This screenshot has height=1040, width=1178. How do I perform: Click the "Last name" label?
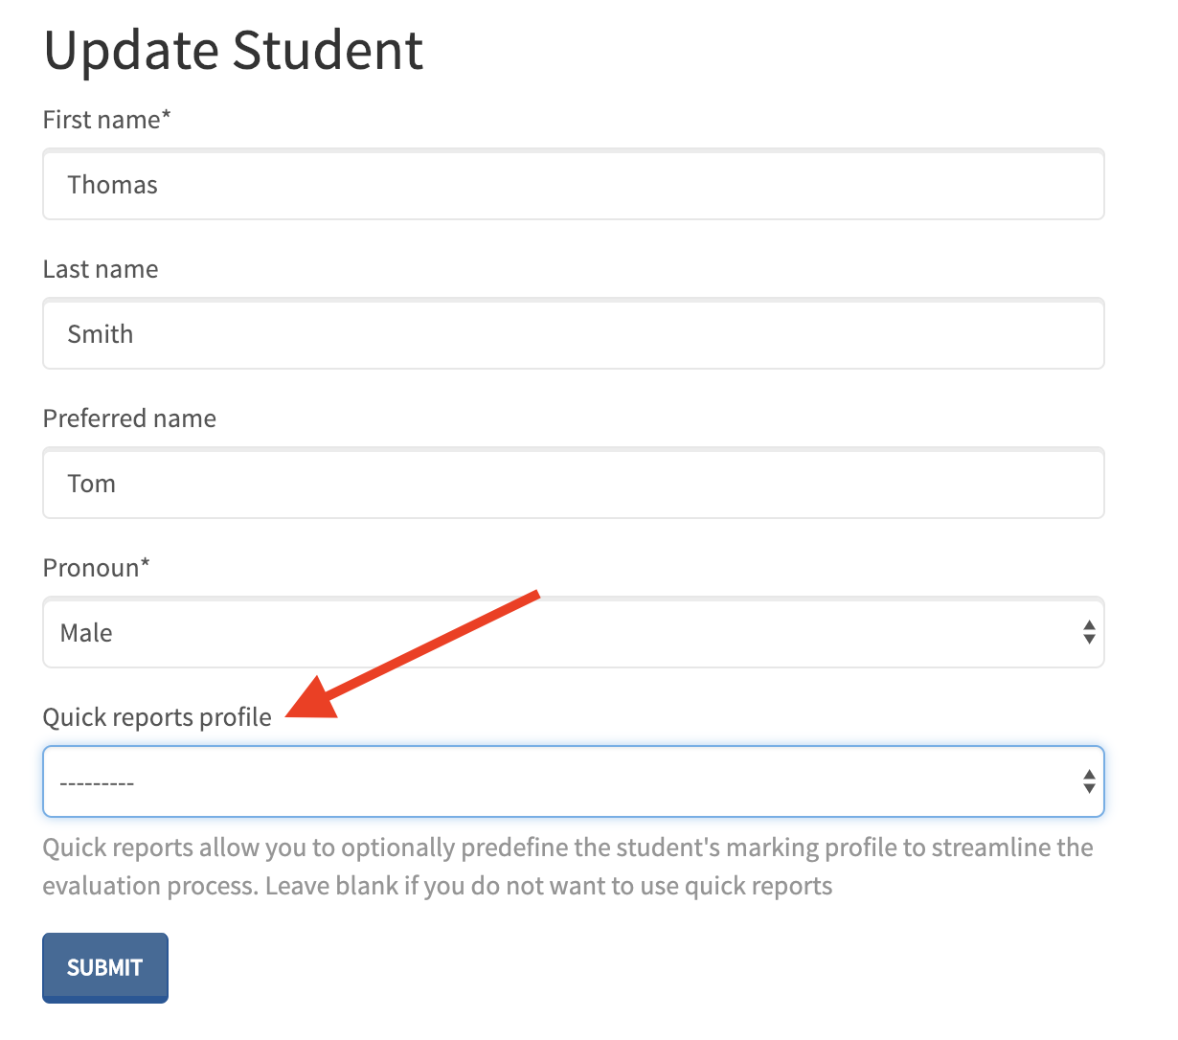pos(101,269)
